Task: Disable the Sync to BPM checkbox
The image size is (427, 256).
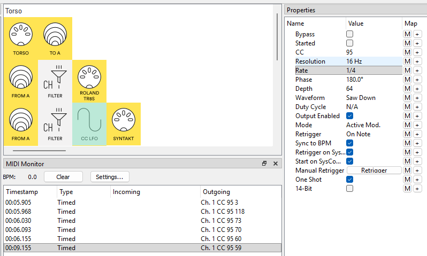Action: tap(350, 143)
